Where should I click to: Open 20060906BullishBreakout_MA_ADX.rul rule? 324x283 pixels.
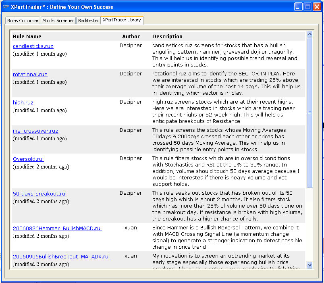[x=61, y=257]
